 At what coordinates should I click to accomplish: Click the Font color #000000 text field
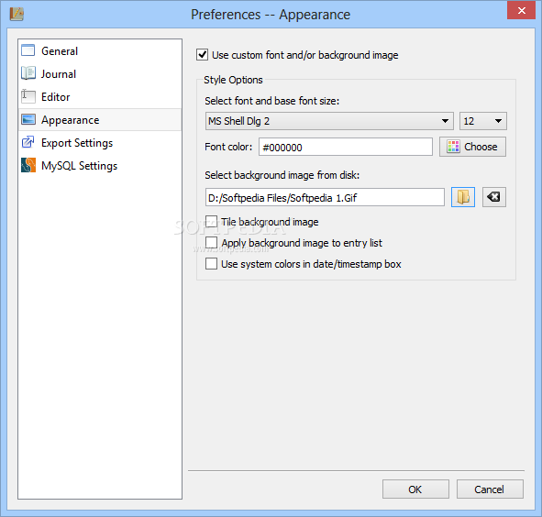pyautogui.click(x=346, y=147)
